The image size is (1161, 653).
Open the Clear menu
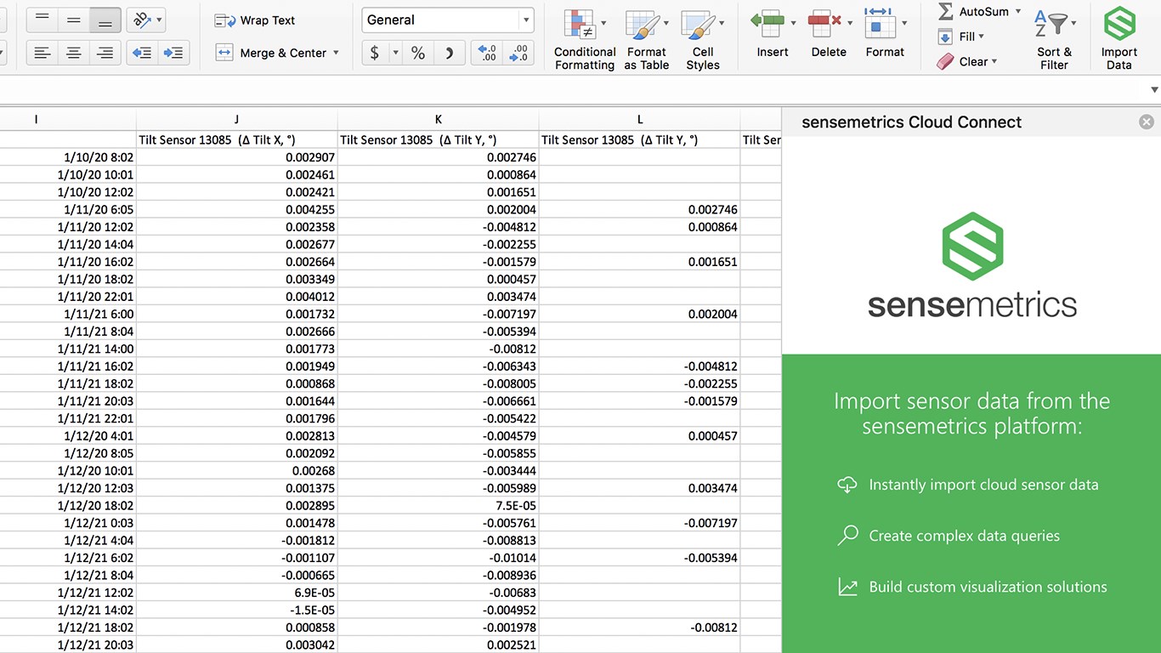point(966,61)
